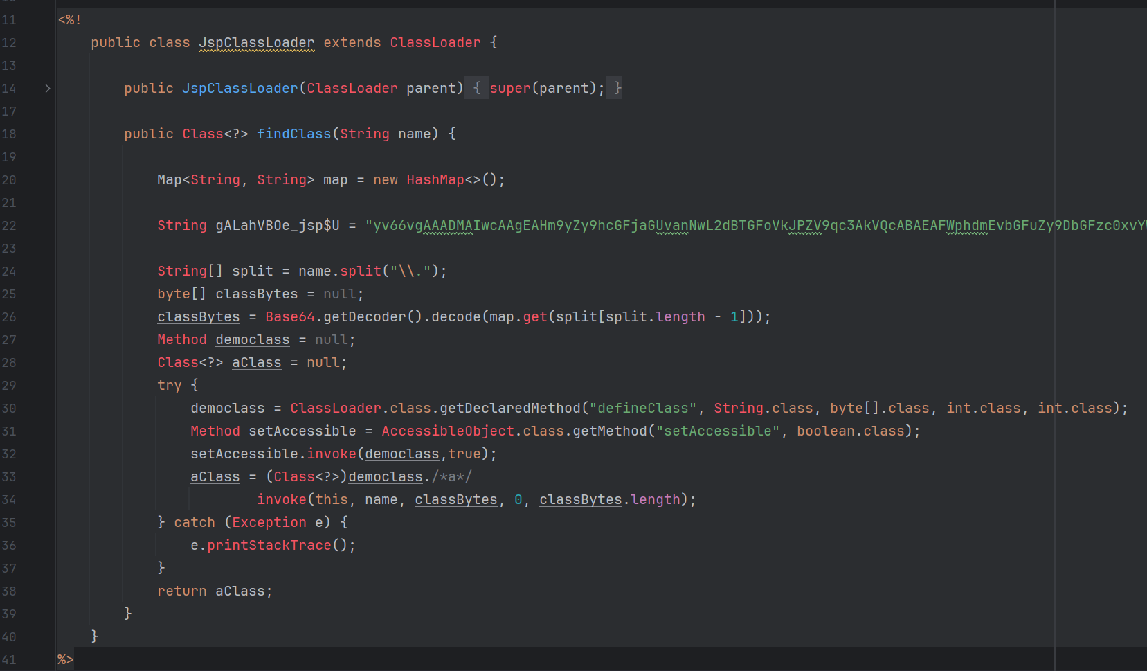The width and height of the screenshot is (1147, 671).
Task: Click ClassLoader after the extends keyword
Action: point(435,43)
